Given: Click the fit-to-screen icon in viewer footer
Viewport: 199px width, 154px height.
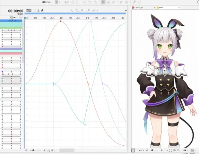Looking at the screenshot, I should [x=170, y=150].
